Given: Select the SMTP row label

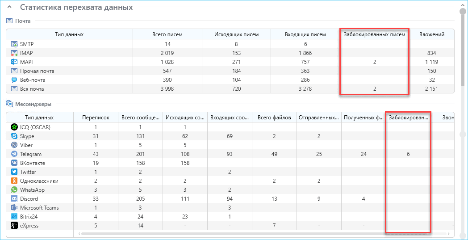Looking at the screenshot, I should (x=26, y=44).
